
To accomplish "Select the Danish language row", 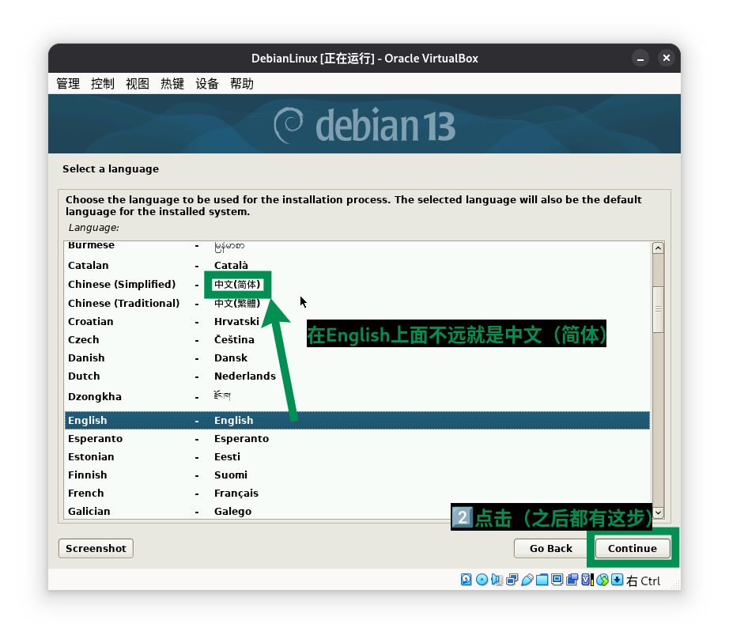I will [357, 357].
